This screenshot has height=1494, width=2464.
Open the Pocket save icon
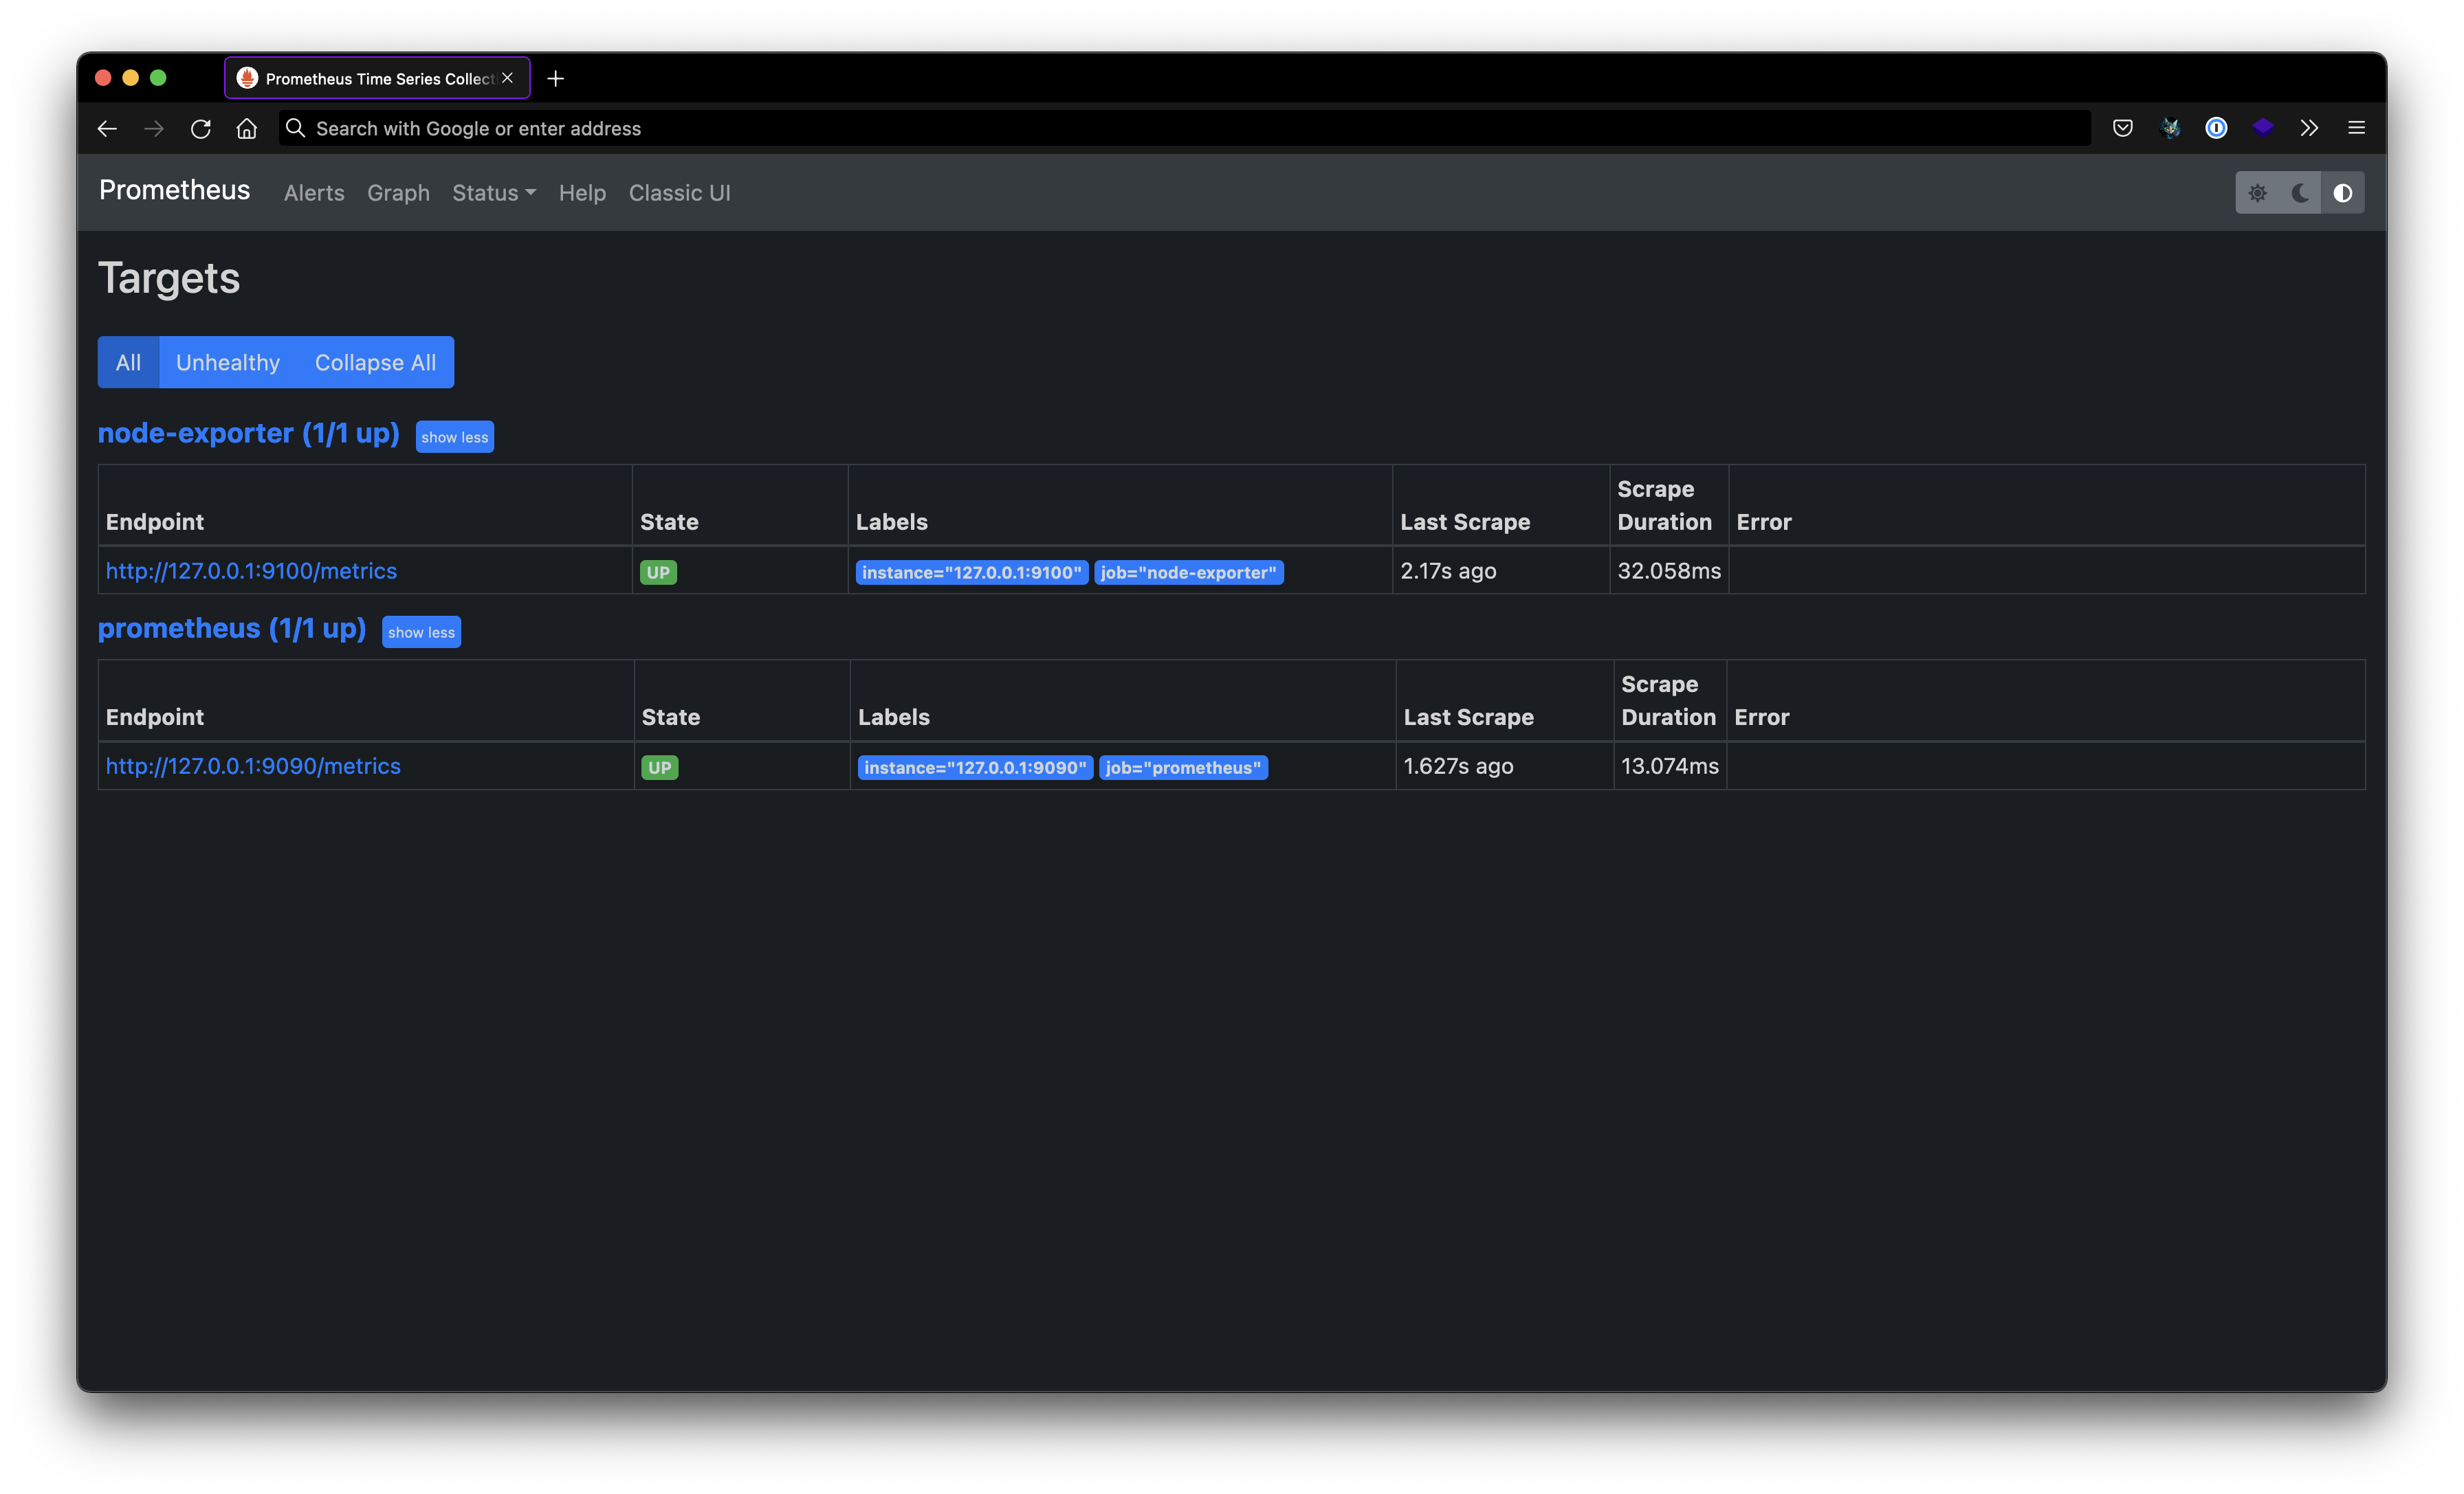click(2122, 128)
